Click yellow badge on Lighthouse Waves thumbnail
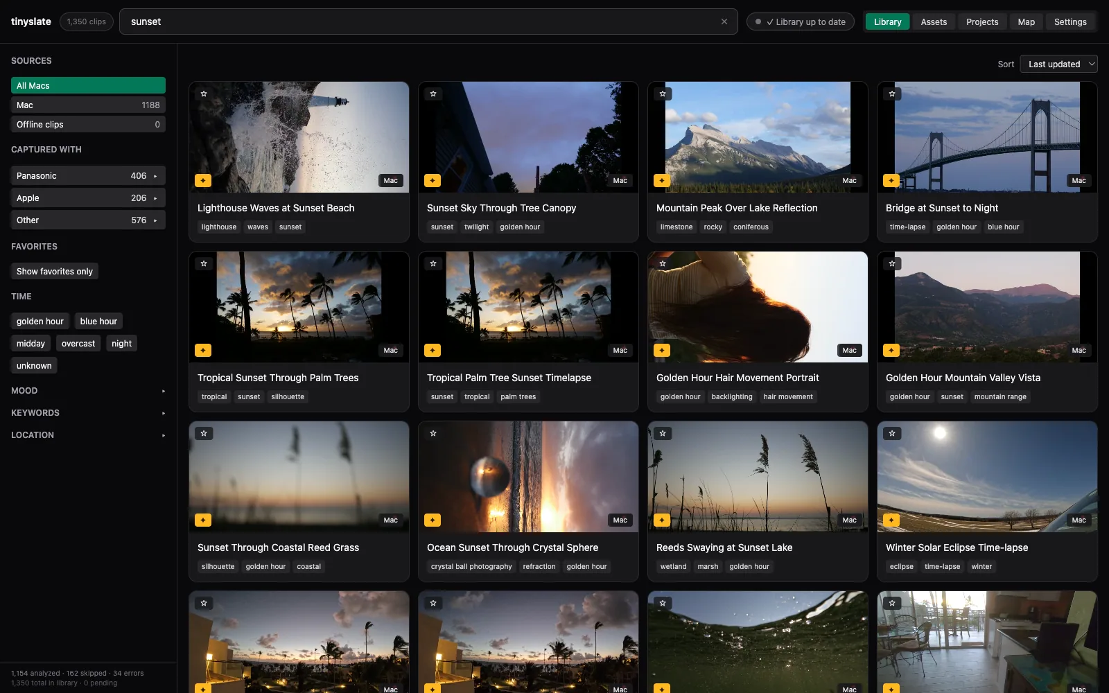This screenshot has width=1109, height=693. click(x=203, y=181)
